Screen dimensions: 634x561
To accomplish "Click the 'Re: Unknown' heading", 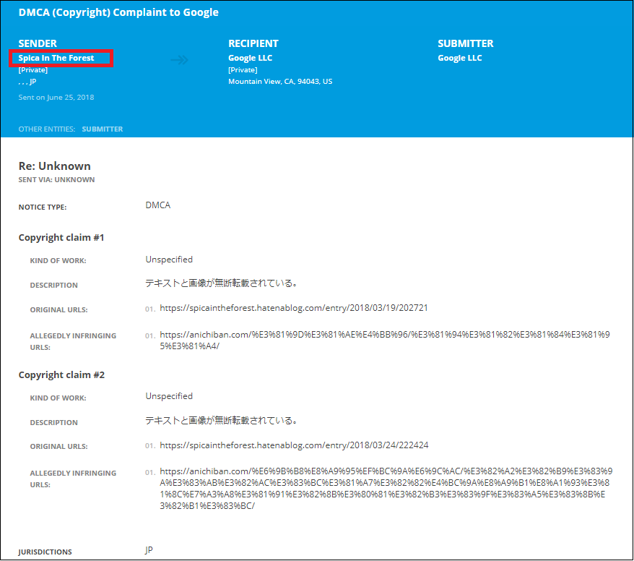I will (55, 166).
